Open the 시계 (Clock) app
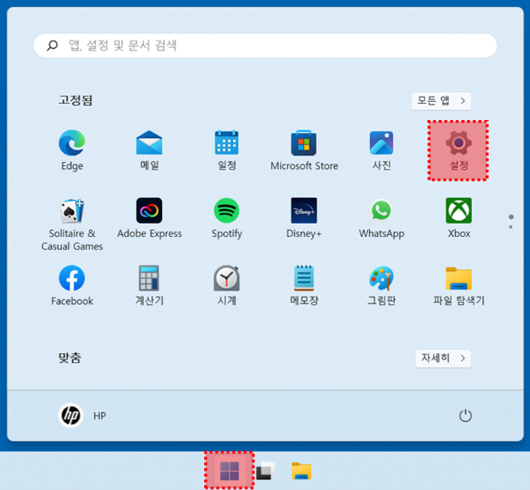Image resolution: width=530 pixels, height=490 pixels. (226, 286)
